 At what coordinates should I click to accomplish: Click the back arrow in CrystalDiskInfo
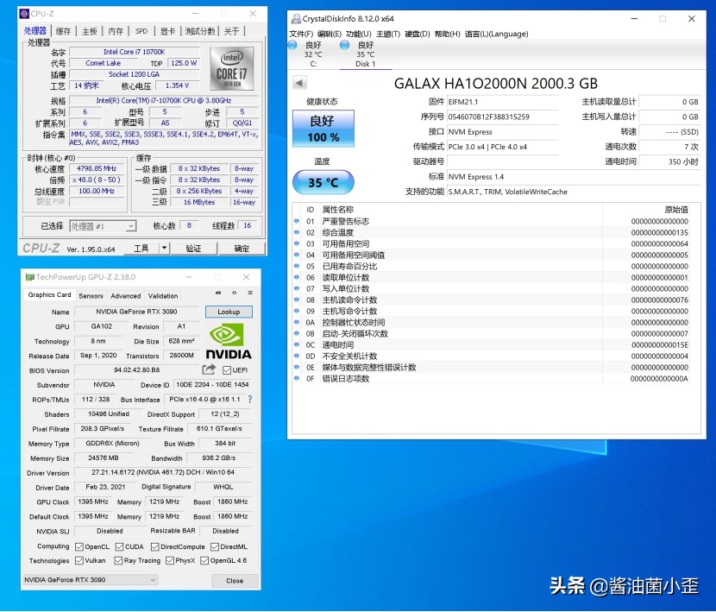[x=300, y=83]
